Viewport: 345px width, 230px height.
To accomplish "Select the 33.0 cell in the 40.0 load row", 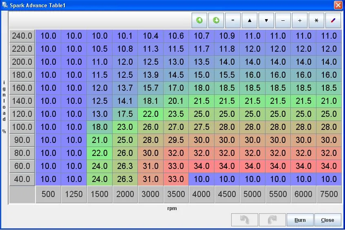I will [x=176, y=179].
